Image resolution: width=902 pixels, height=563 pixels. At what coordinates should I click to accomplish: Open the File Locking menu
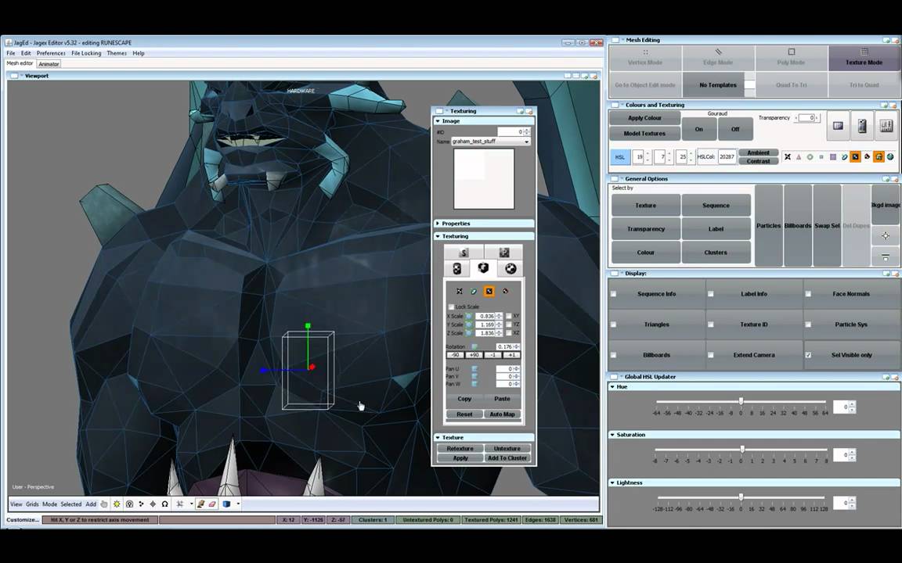coord(86,53)
